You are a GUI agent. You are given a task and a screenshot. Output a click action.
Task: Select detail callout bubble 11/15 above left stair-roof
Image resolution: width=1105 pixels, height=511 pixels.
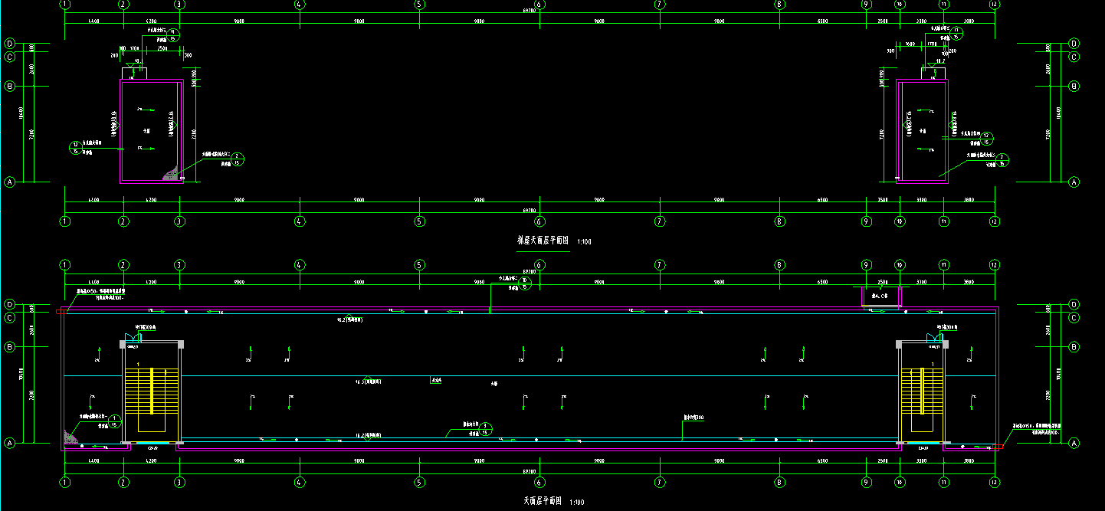pos(172,34)
